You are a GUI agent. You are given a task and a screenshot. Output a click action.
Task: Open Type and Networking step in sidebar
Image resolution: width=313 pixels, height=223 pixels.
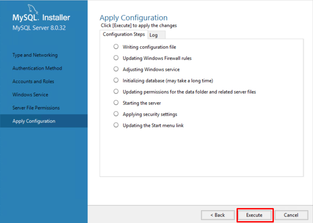[x=35, y=55]
